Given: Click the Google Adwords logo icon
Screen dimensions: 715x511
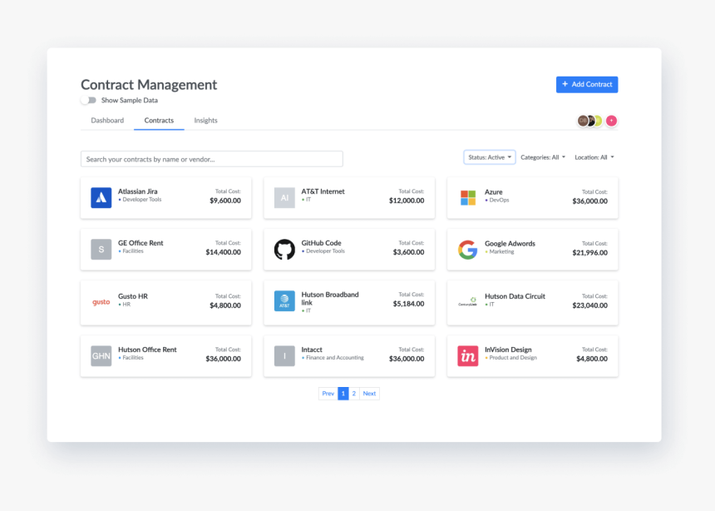Looking at the screenshot, I should 468,250.
